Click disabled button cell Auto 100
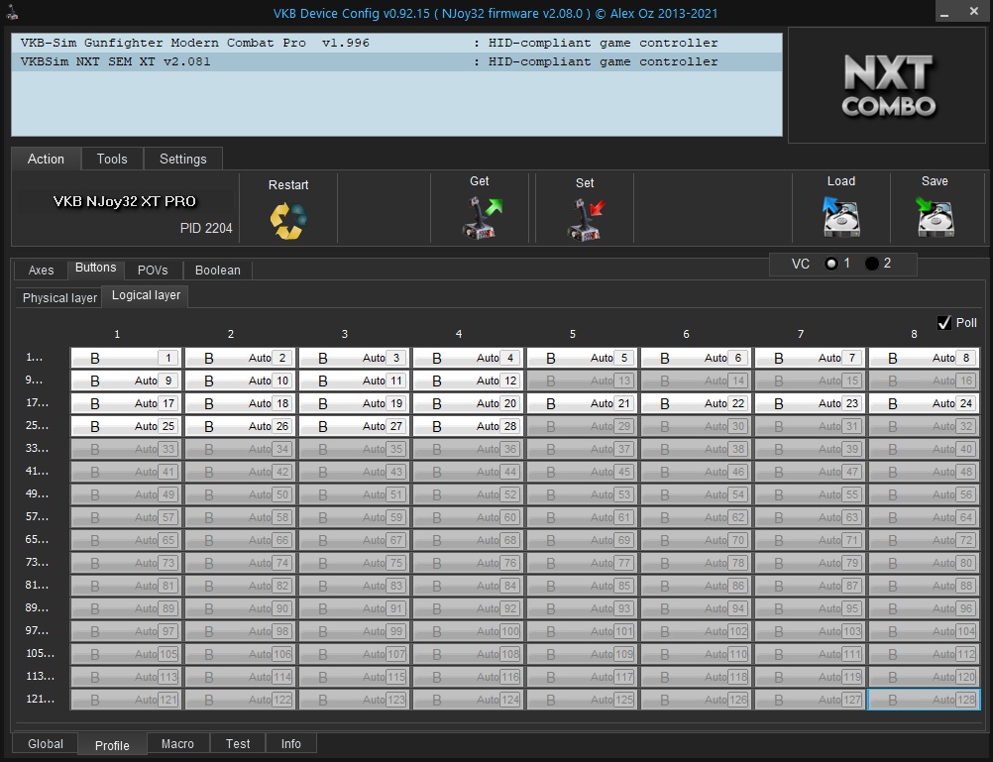The image size is (993, 762). (x=468, y=631)
